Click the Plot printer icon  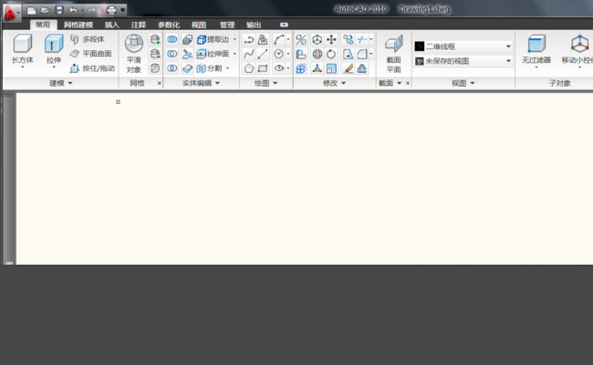point(111,10)
